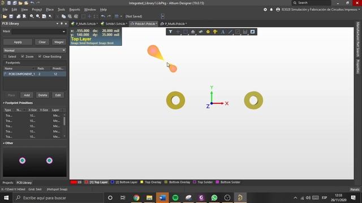This screenshot has width=362, height=203.
Task: Toggle the Clear Existing checkbox
Action: coord(40,56)
